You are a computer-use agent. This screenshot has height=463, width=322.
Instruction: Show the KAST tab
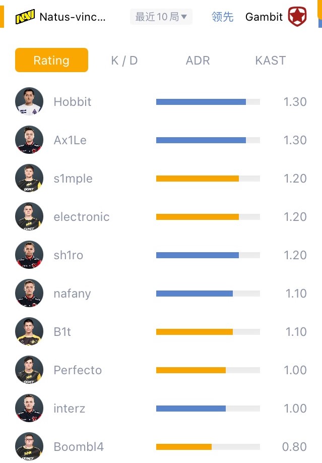click(271, 60)
